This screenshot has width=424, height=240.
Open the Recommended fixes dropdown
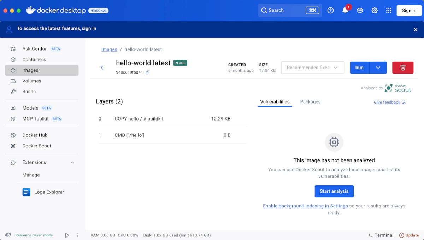(313, 68)
